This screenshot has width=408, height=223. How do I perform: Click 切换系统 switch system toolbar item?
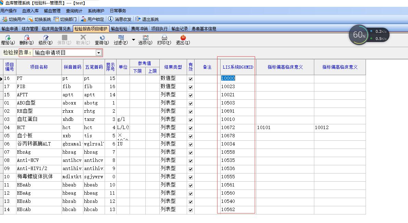coord(40,19)
